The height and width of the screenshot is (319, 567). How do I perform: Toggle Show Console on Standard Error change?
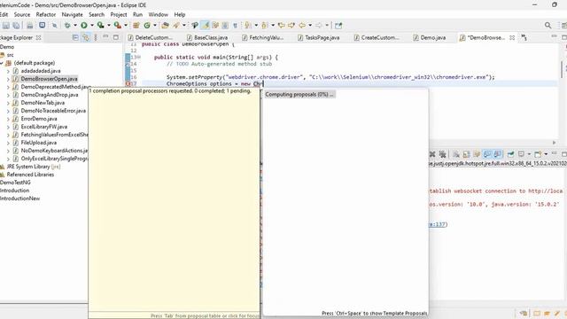(498, 154)
